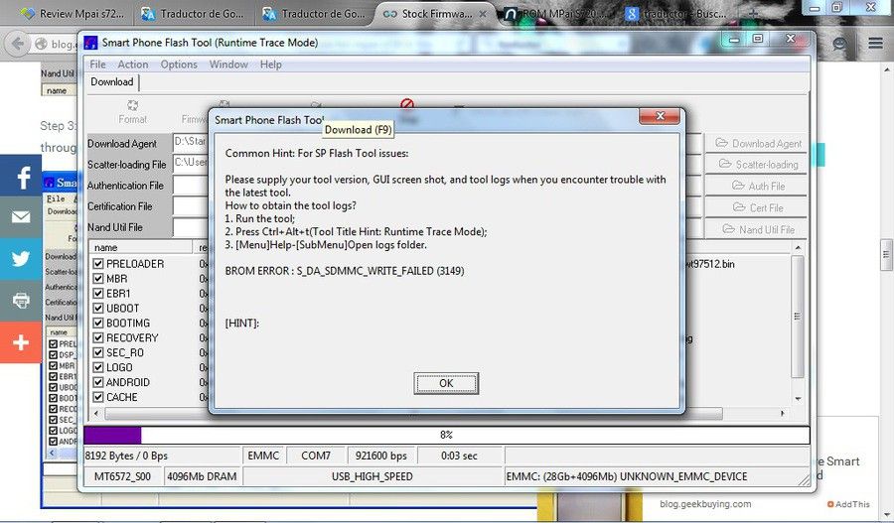Click the Download Agent browse button
This screenshot has height=523, width=894.
click(x=757, y=144)
